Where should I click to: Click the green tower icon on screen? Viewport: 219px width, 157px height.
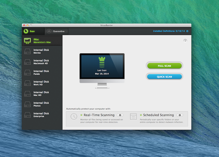[x=102, y=62]
